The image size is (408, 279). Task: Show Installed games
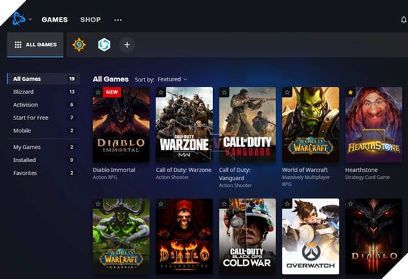pos(44,160)
